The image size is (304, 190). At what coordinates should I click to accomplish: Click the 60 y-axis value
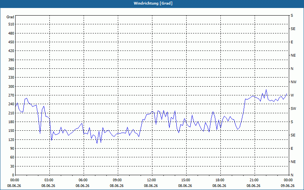pyautogui.click(x=12, y=157)
